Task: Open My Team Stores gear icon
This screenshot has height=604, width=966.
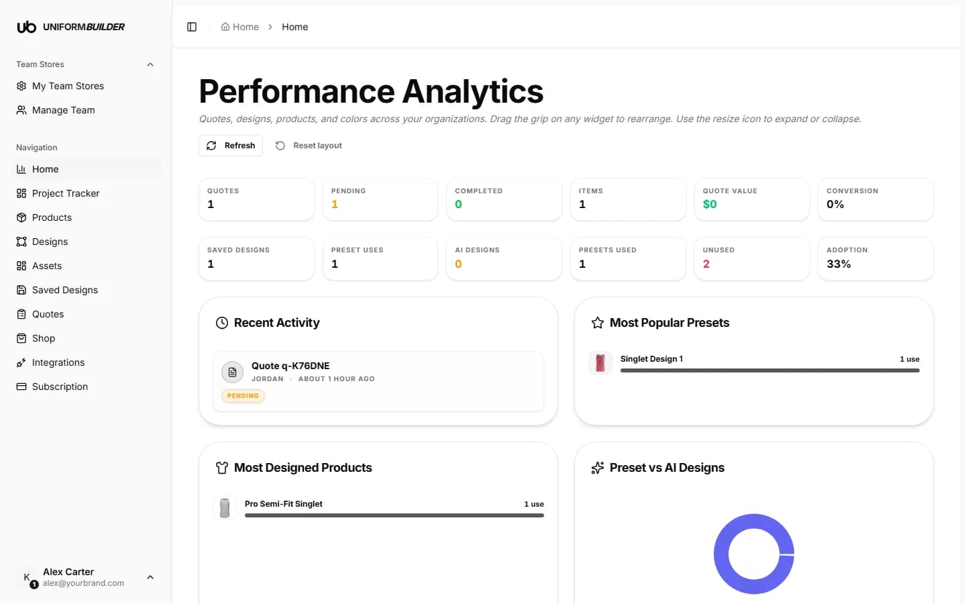Action: click(21, 86)
